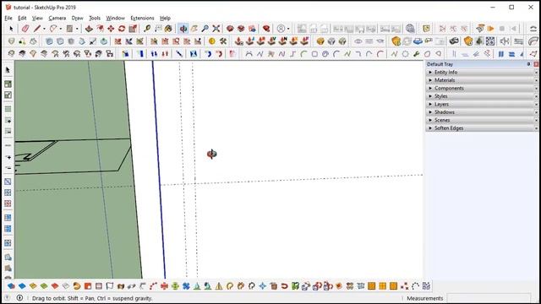
Task: Click the blue pause-like bars icon in third toolbar
Action: (500, 54)
